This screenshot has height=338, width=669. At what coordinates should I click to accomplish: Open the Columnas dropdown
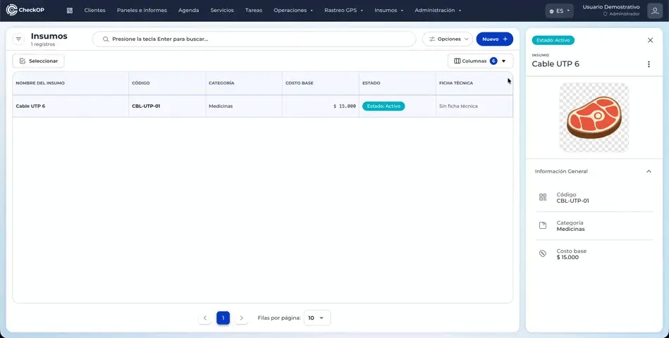click(x=480, y=61)
